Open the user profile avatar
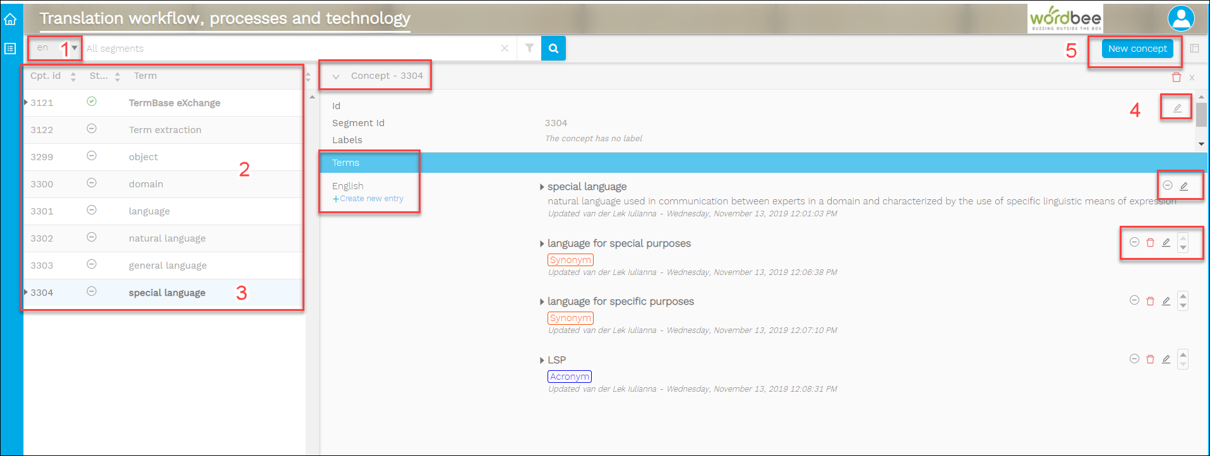This screenshot has width=1210, height=456. pos(1180,18)
